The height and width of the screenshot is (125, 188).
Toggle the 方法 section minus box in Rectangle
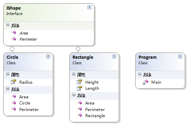(74, 95)
